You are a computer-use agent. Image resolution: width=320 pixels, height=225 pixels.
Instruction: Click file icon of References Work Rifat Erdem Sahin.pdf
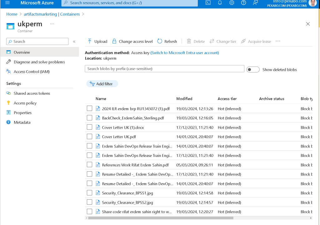98,165
